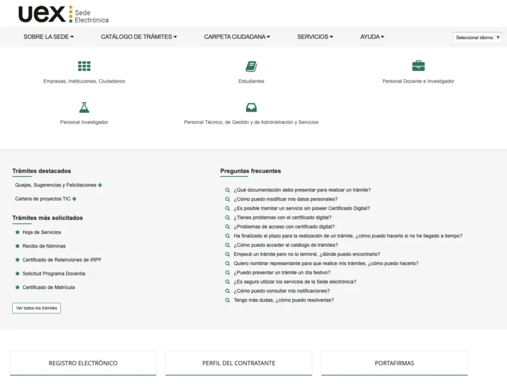
Task: Open FAQ about seguridad de la Sede electrónica
Action: pyautogui.click(x=295, y=282)
